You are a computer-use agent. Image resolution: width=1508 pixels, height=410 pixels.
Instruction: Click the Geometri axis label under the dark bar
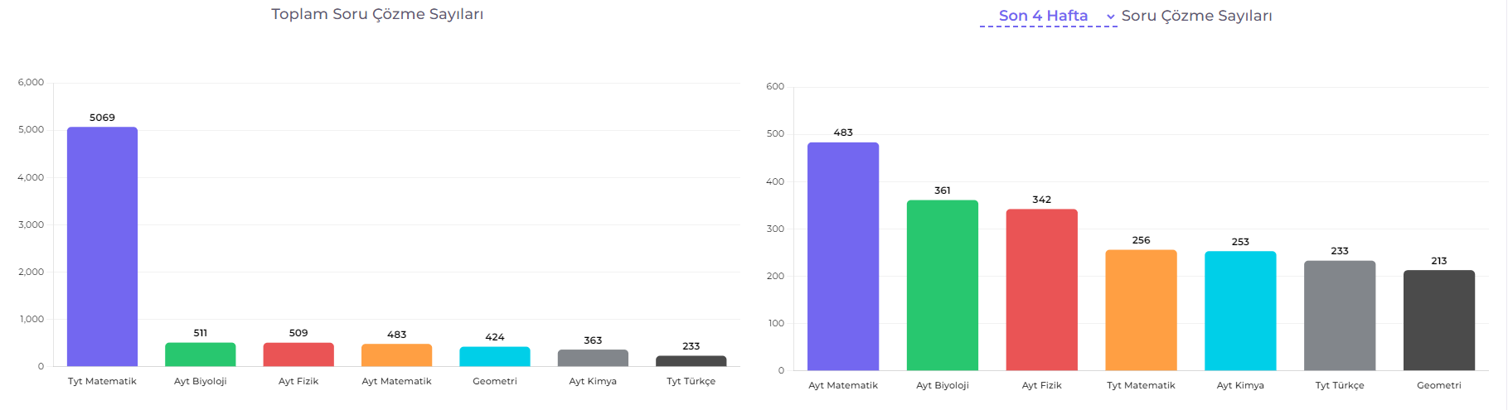[1439, 385]
